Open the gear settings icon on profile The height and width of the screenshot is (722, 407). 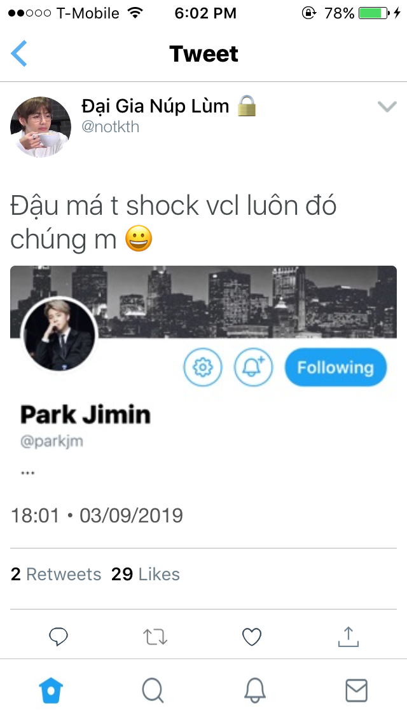coord(202,367)
